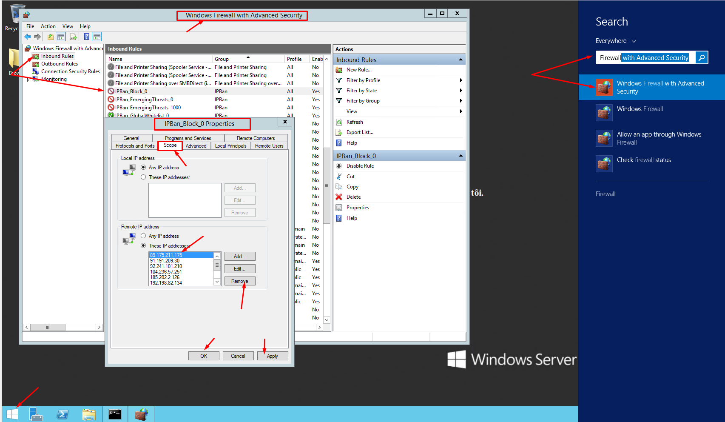Click the rules list vertical scrollbar thumb
The image size is (725, 422).
pos(327,185)
